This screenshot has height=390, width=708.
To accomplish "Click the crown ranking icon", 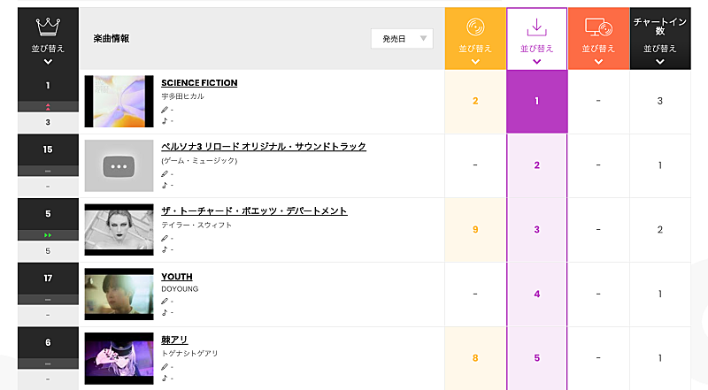I will tap(48, 27).
